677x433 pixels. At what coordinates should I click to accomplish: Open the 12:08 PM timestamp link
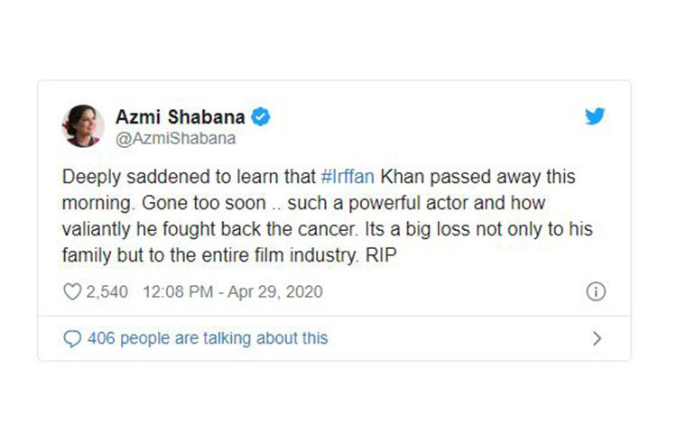[x=173, y=291]
